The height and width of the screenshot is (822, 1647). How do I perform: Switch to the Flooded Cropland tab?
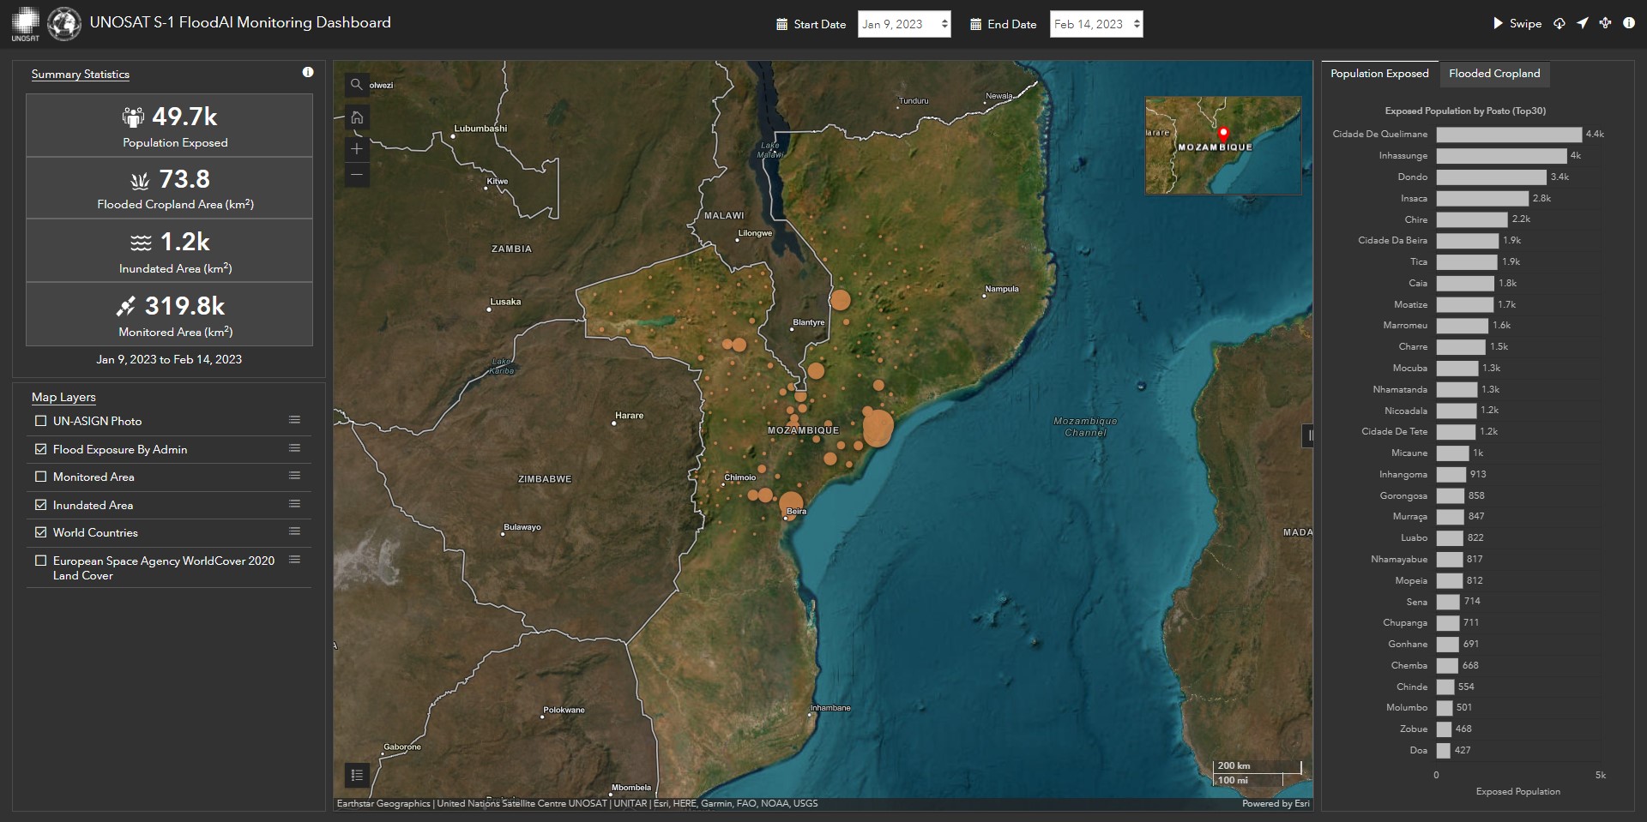coord(1493,74)
